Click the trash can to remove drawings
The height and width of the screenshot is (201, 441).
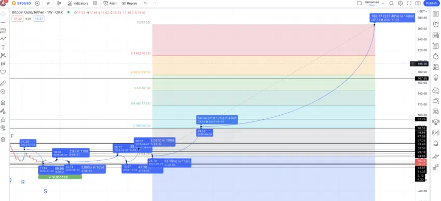pyautogui.click(x=3, y=139)
